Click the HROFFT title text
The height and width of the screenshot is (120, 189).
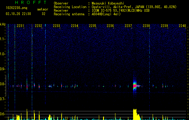[x=31, y=2]
